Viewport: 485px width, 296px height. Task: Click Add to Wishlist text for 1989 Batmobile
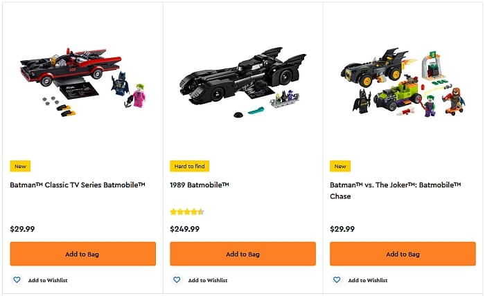[x=208, y=280]
